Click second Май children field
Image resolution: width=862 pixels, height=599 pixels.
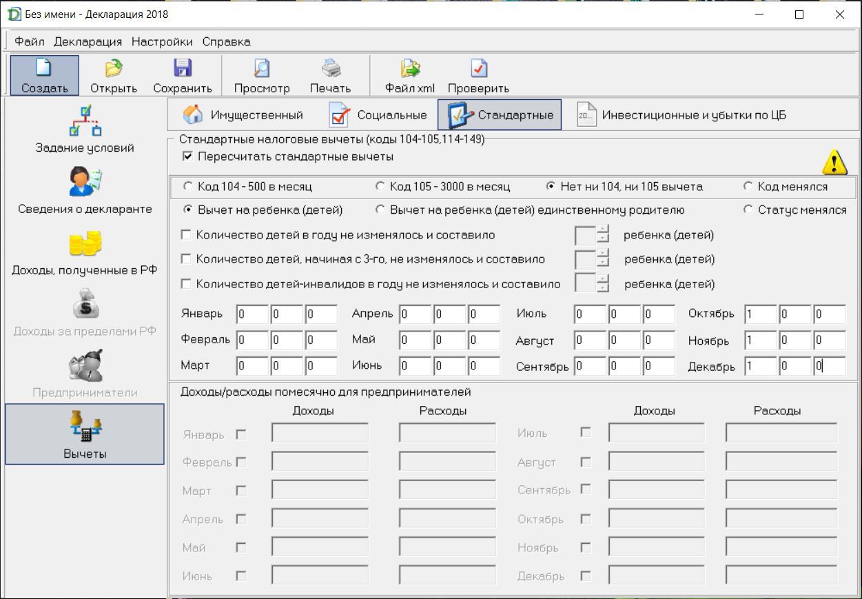[x=449, y=340]
